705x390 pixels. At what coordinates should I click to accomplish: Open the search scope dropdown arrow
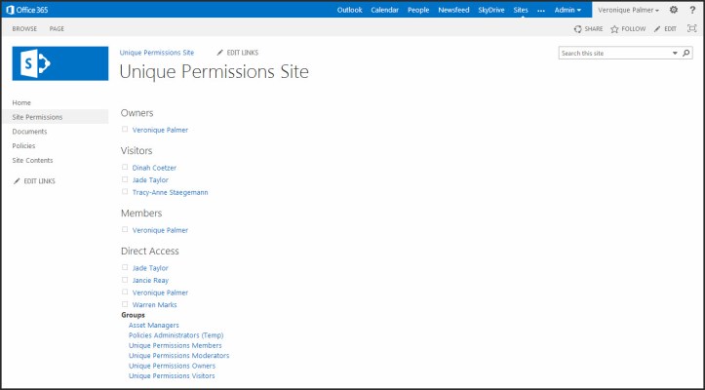click(675, 53)
